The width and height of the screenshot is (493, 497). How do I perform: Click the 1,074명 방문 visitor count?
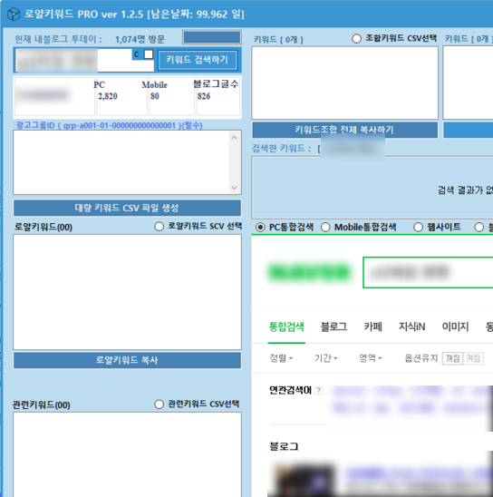click(x=140, y=39)
